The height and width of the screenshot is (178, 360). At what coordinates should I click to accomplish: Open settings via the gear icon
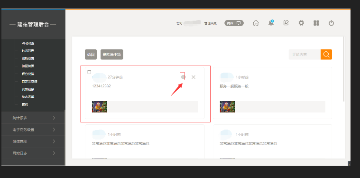coord(301,23)
